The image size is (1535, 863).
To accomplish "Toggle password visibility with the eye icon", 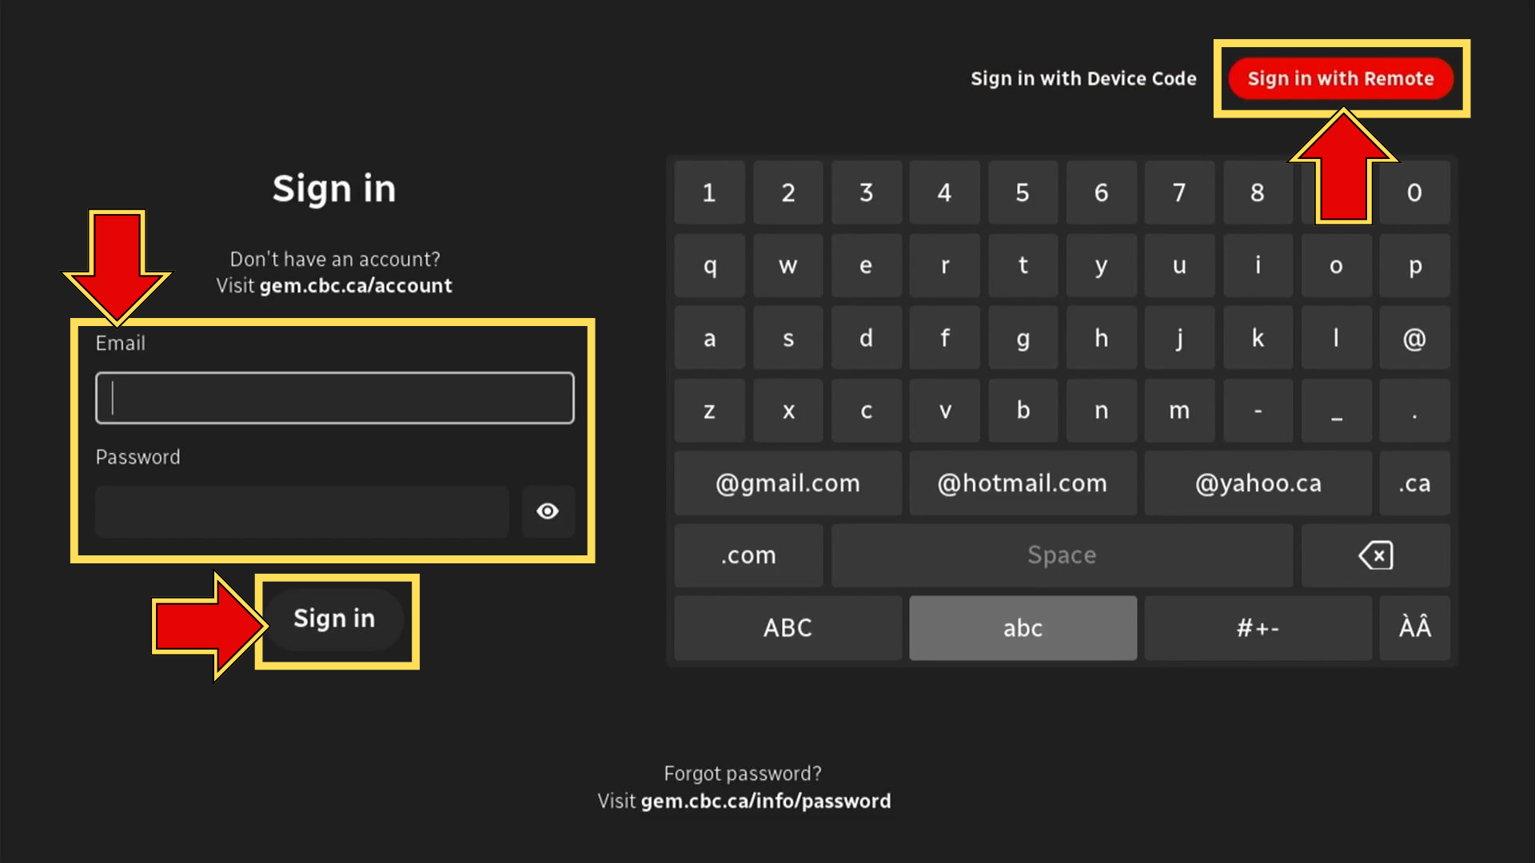I will (x=548, y=511).
